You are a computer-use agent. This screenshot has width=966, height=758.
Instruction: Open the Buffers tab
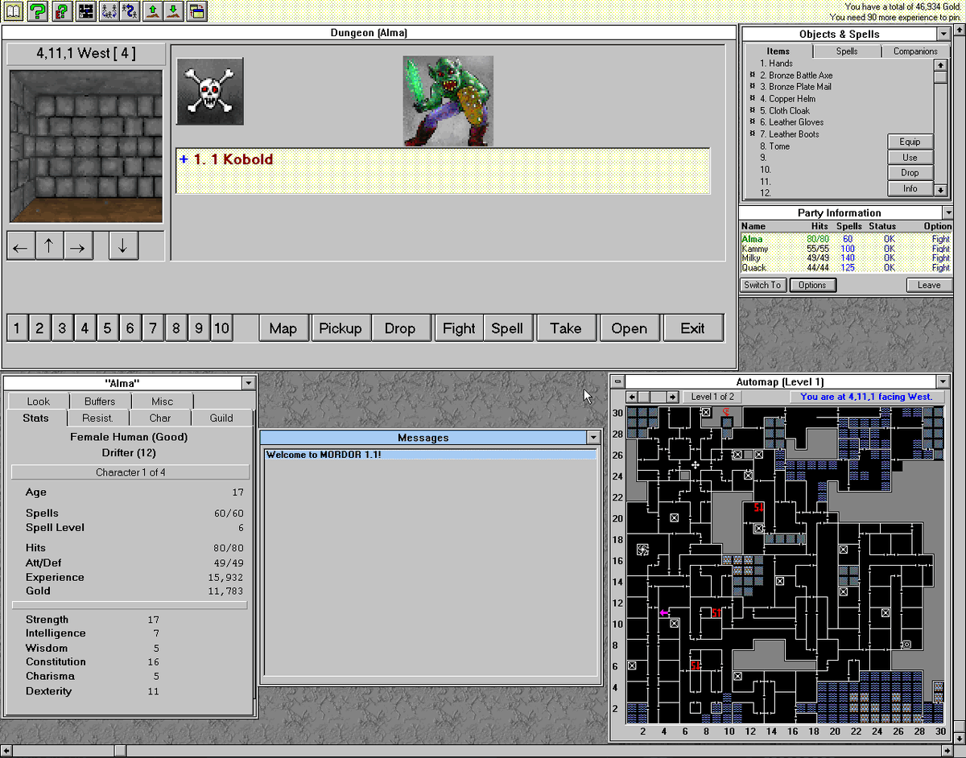pyautogui.click(x=100, y=401)
